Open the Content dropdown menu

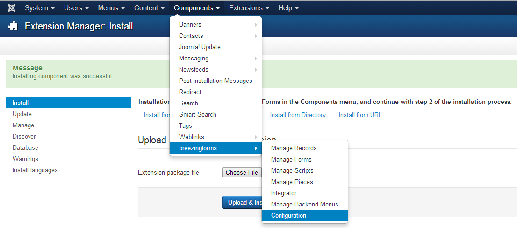tap(150, 8)
